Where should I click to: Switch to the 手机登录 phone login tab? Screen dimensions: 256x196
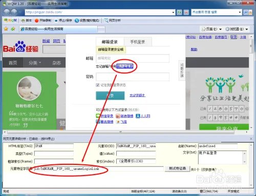coord(138,42)
